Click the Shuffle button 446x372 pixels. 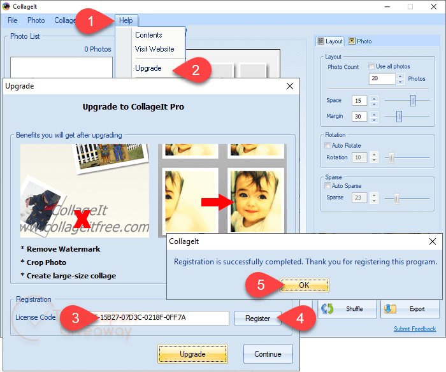[347, 309]
